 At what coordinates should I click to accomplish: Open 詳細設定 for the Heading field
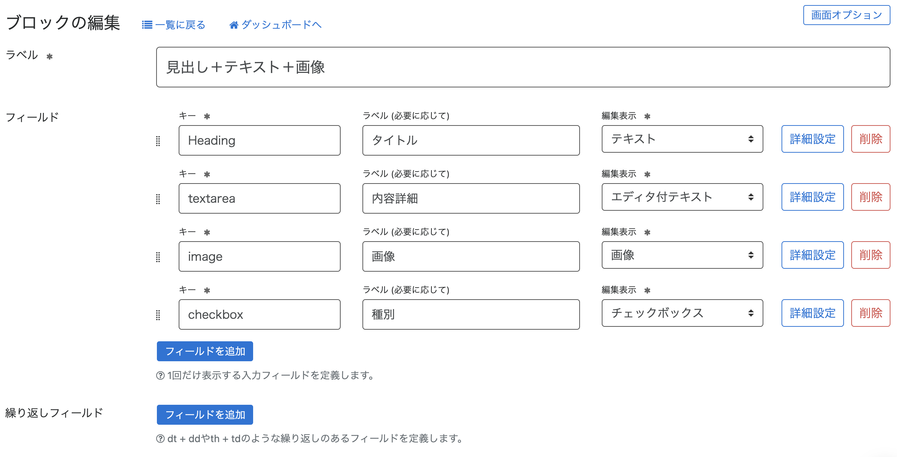812,139
